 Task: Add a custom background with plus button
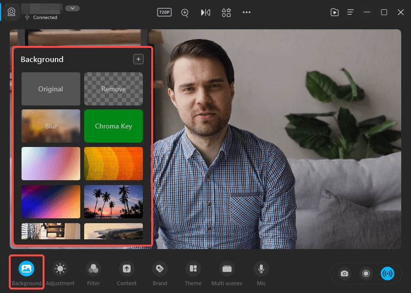pos(138,59)
